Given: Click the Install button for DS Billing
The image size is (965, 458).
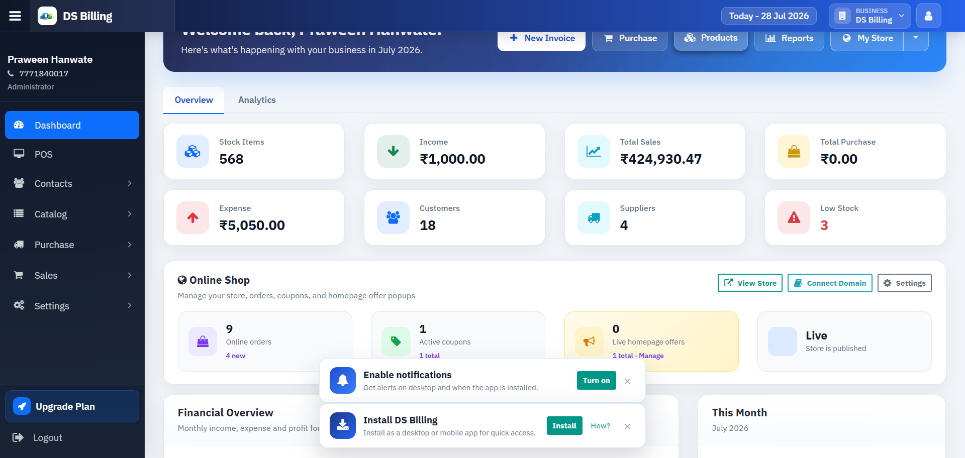Looking at the screenshot, I should tap(564, 425).
